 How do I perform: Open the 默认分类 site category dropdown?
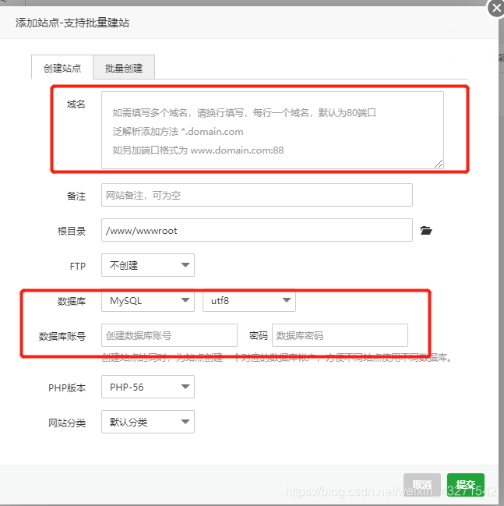click(148, 422)
